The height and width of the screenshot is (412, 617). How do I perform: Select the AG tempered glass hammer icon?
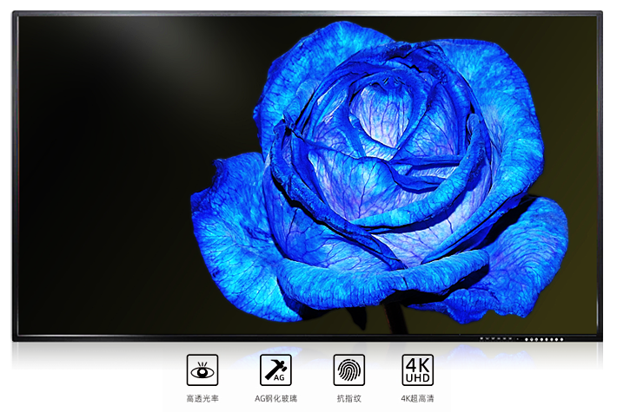[x=275, y=370]
